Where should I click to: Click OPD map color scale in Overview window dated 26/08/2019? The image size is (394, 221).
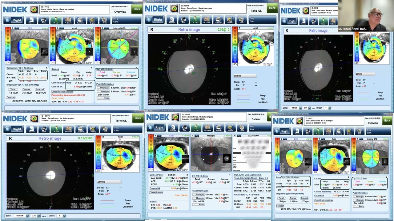click(8, 43)
